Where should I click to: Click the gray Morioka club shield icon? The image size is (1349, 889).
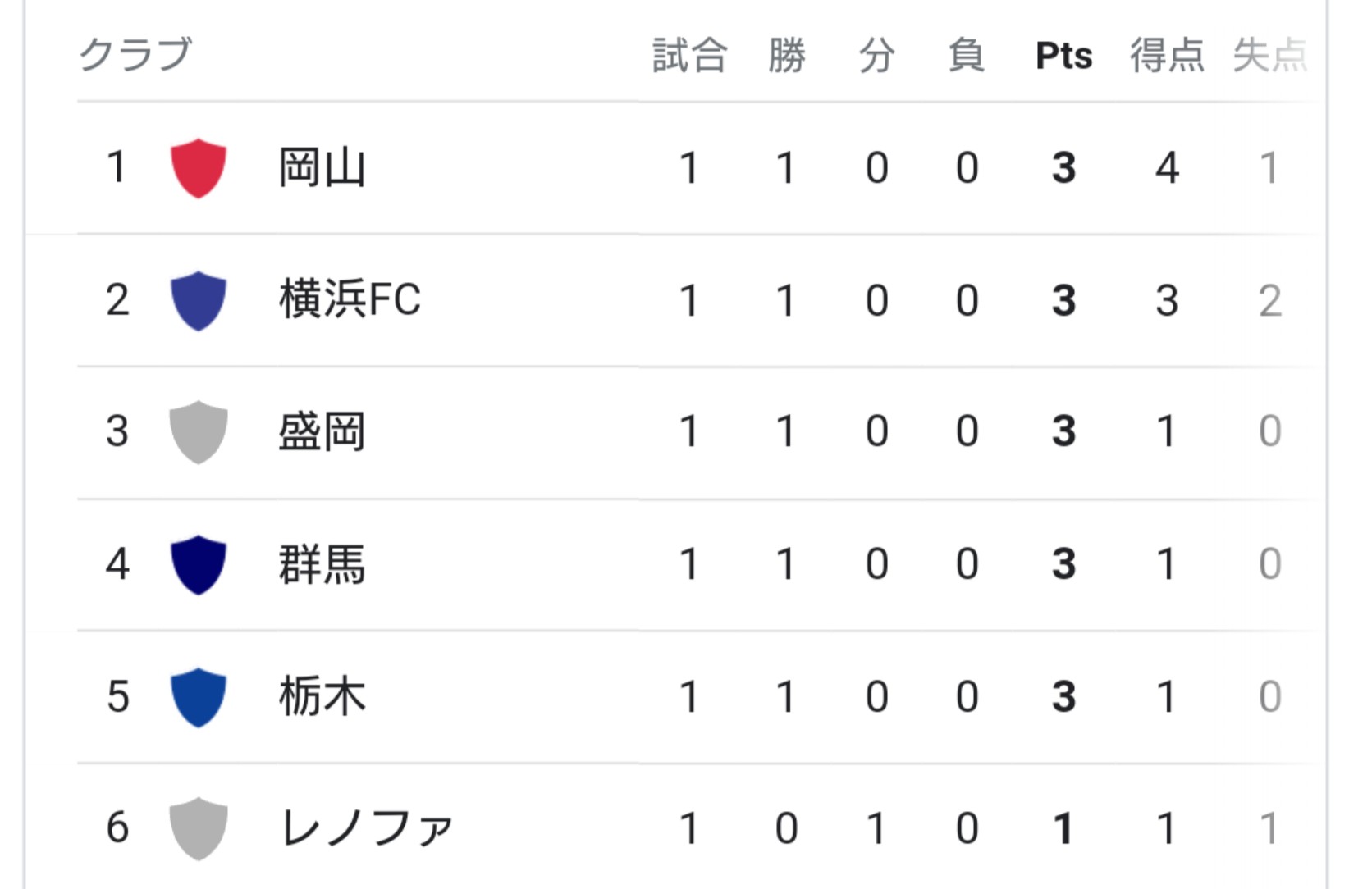coord(198,432)
